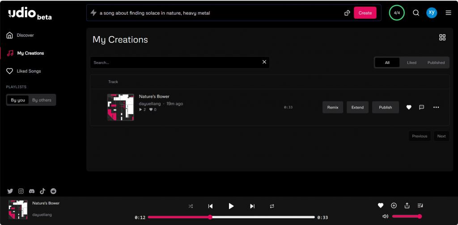The image size is (458, 225).
Task: Open the search magnifier icon in header
Action: [x=416, y=13]
